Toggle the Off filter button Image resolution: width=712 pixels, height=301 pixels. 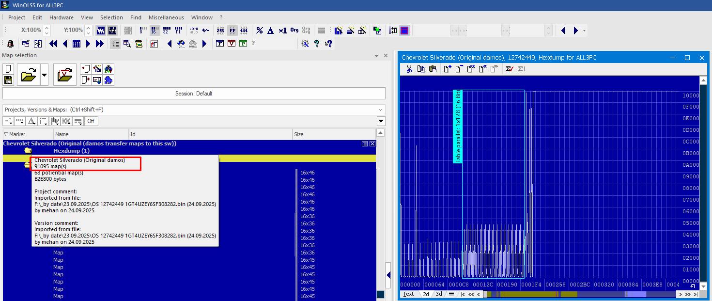pyautogui.click(x=91, y=121)
